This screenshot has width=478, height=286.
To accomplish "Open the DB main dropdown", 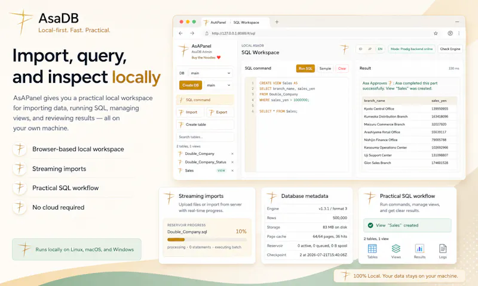I will click(x=211, y=73).
